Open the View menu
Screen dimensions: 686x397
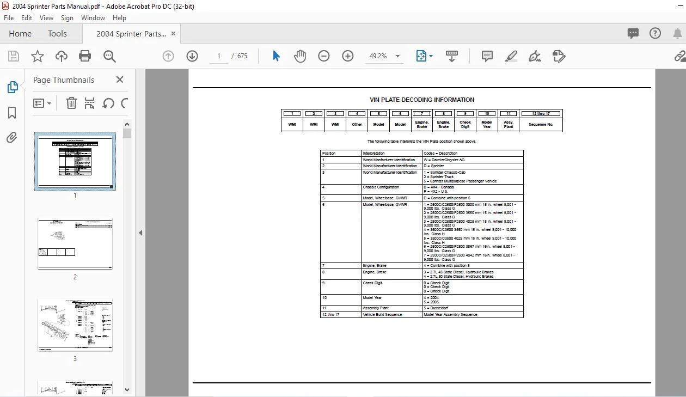pyautogui.click(x=47, y=18)
